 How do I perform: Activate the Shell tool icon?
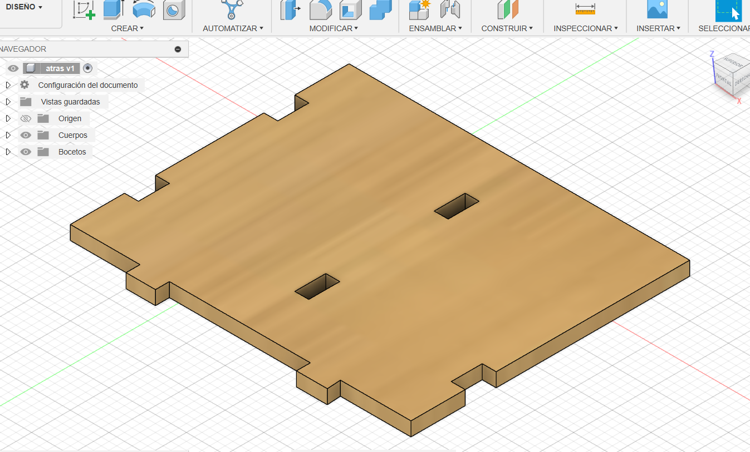point(350,10)
